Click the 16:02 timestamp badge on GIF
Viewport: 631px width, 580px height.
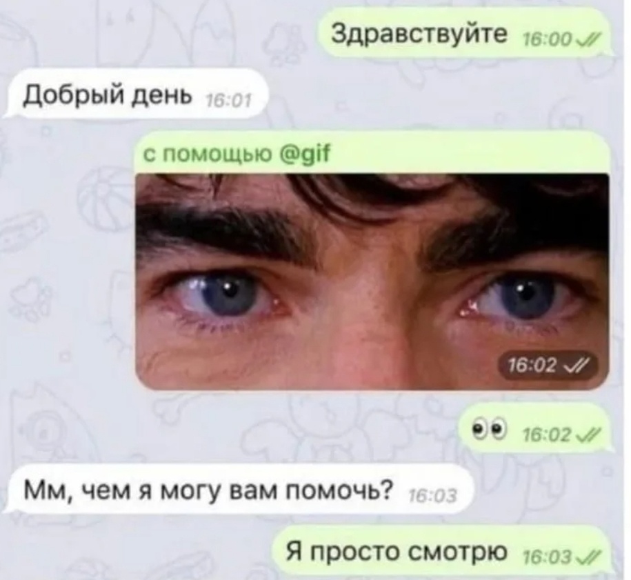pyautogui.click(x=543, y=366)
